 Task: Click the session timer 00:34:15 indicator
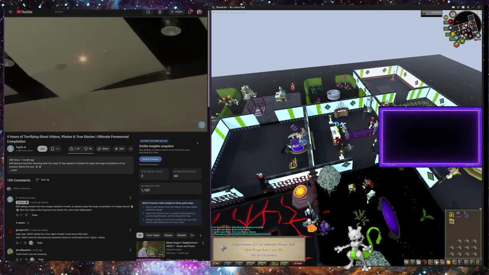pyautogui.click(x=297, y=263)
